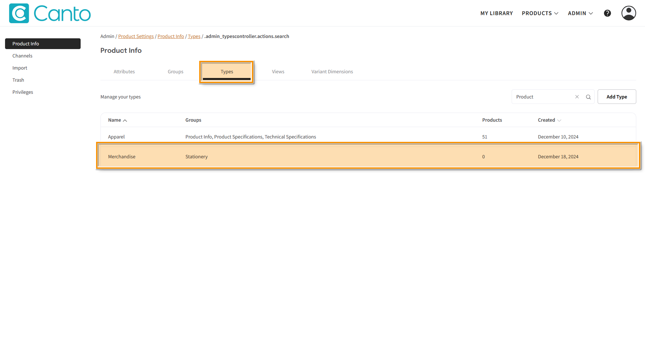645x363 pixels.
Task: Select the Apparel type row
Action: (x=116, y=137)
